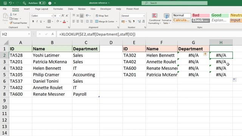This screenshot has width=242, height=136.
Task: Apply the Calculation cell style
Action: coord(181,20)
